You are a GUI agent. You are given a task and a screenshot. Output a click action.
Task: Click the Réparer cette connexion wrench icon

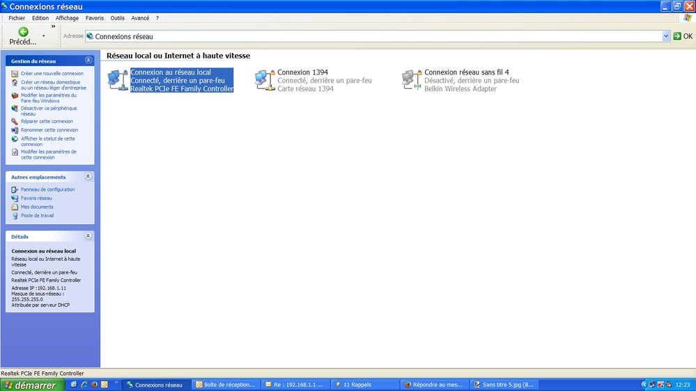[x=15, y=122]
